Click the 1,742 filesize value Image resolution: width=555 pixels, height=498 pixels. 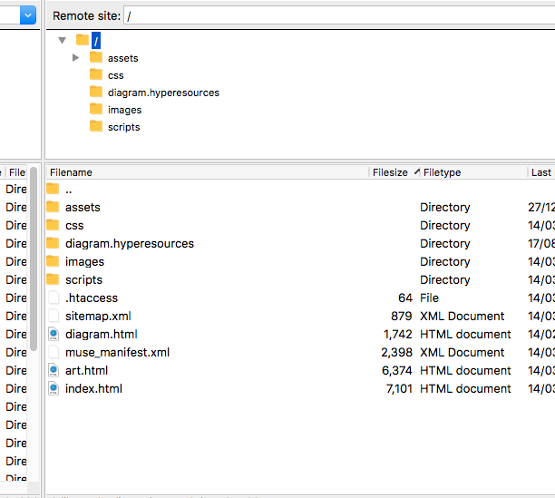(x=398, y=334)
